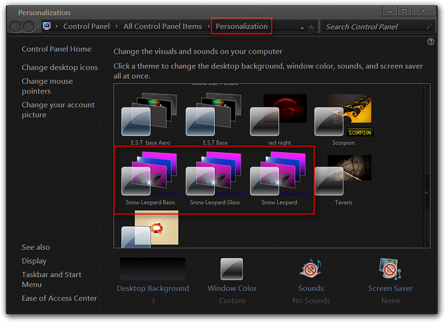
Task: Go back with the Back arrow button
Action: pos(15,26)
